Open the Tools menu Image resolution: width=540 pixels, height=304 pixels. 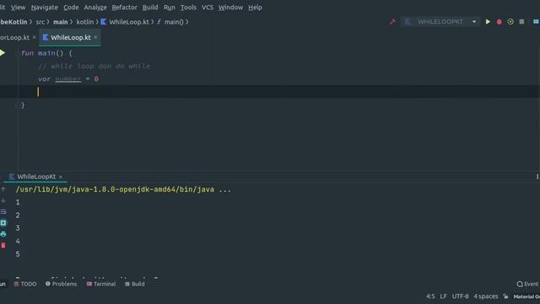(188, 8)
